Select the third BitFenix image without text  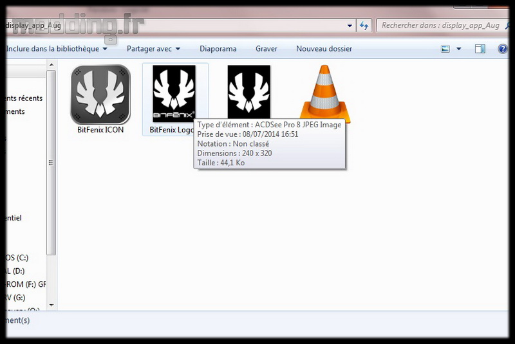(x=249, y=92)
